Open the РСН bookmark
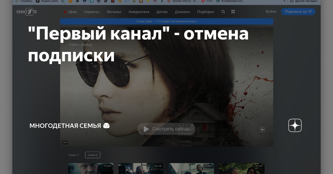 coord(207,1)
